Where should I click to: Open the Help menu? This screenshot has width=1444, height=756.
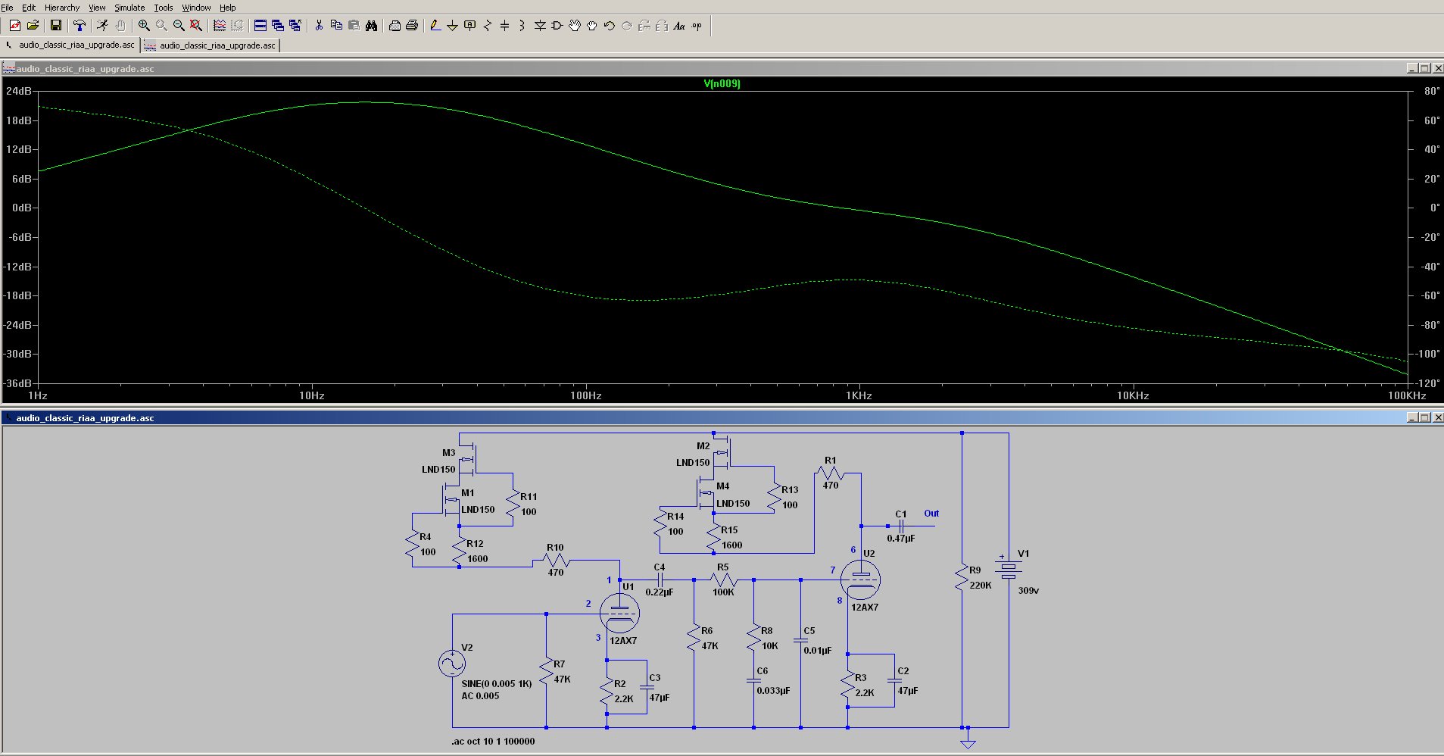coord(228,8)
